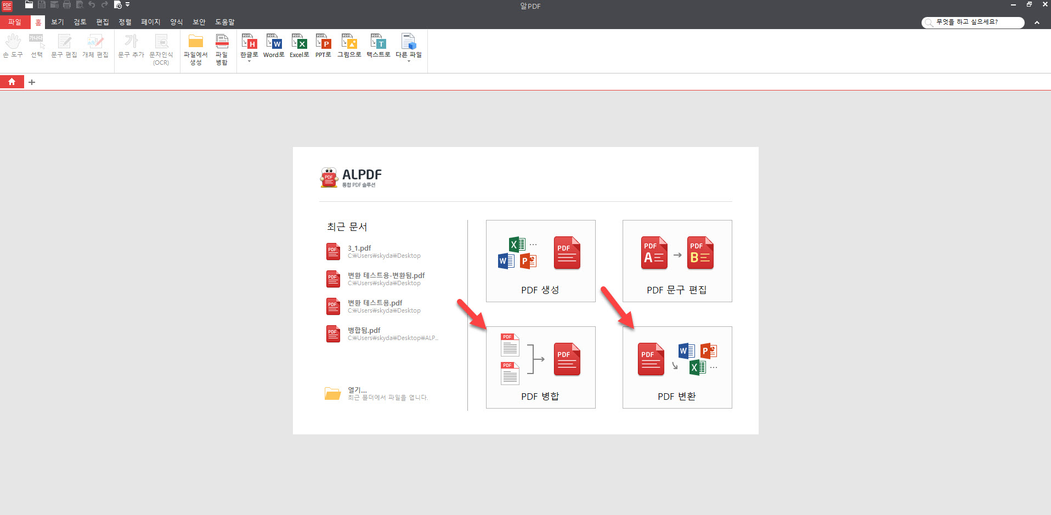Convert PDF using PPT로 button
The image size is (1051, 515).
pos(323,46)
